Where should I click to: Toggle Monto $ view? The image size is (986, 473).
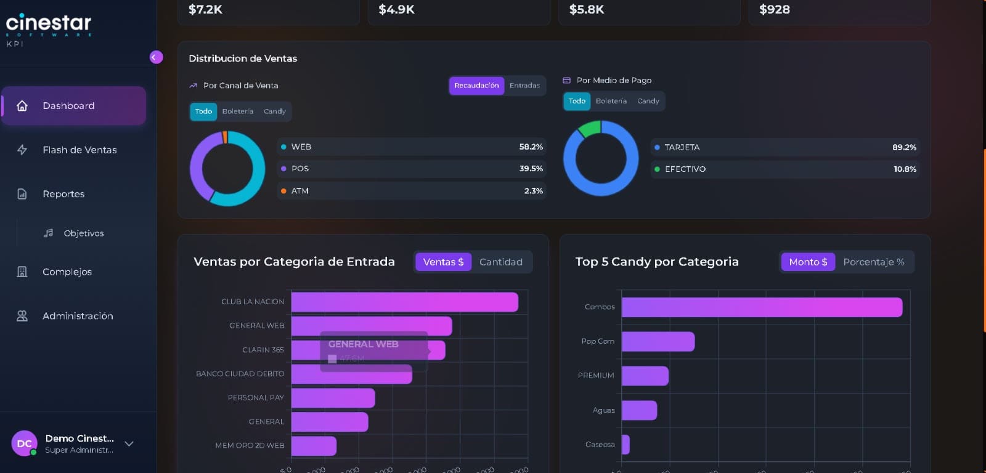(x=808, y=262)
